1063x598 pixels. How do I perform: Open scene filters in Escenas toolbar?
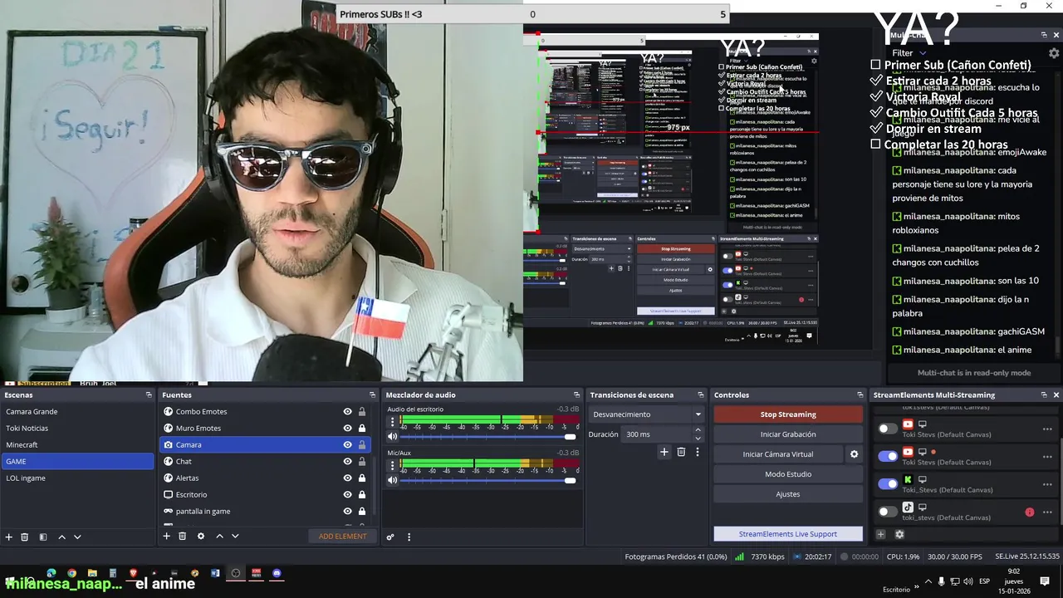[x=42, y=537]
